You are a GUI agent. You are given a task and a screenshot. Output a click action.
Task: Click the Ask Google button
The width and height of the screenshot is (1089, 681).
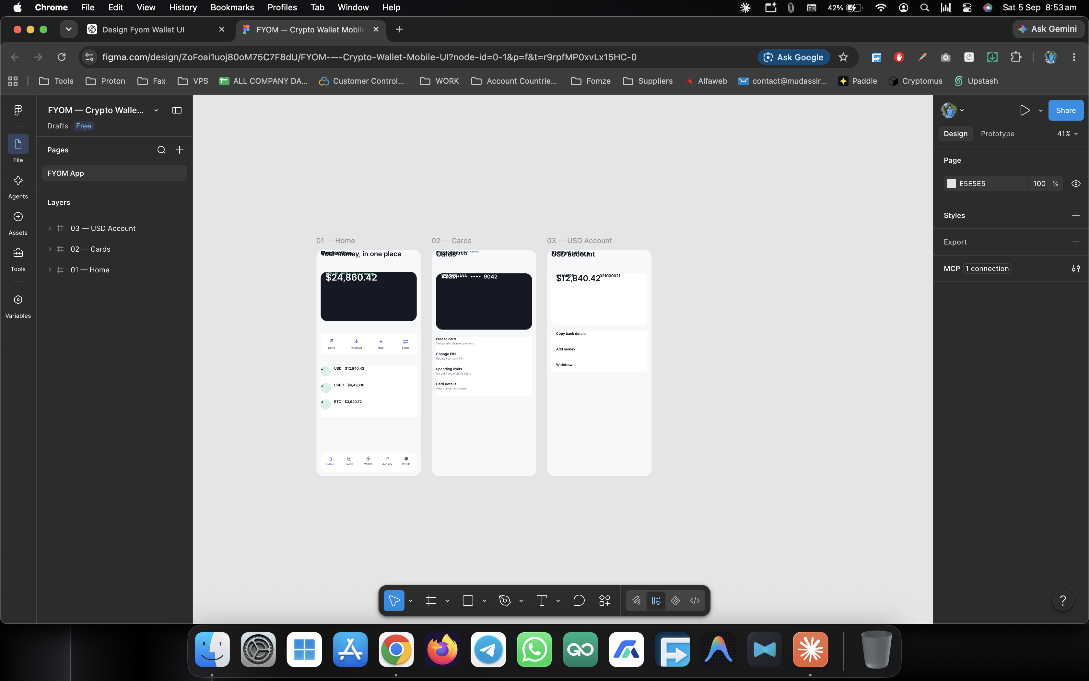(794, 57)
